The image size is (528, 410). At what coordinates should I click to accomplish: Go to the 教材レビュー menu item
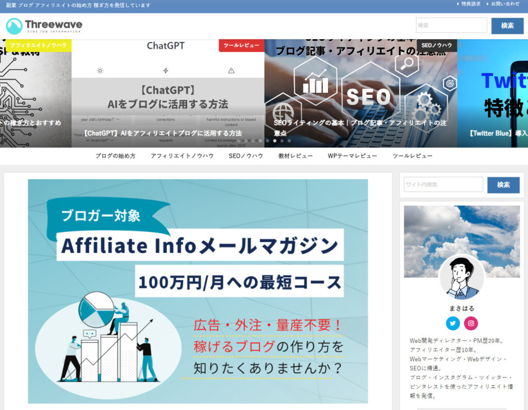pos(295,156)
